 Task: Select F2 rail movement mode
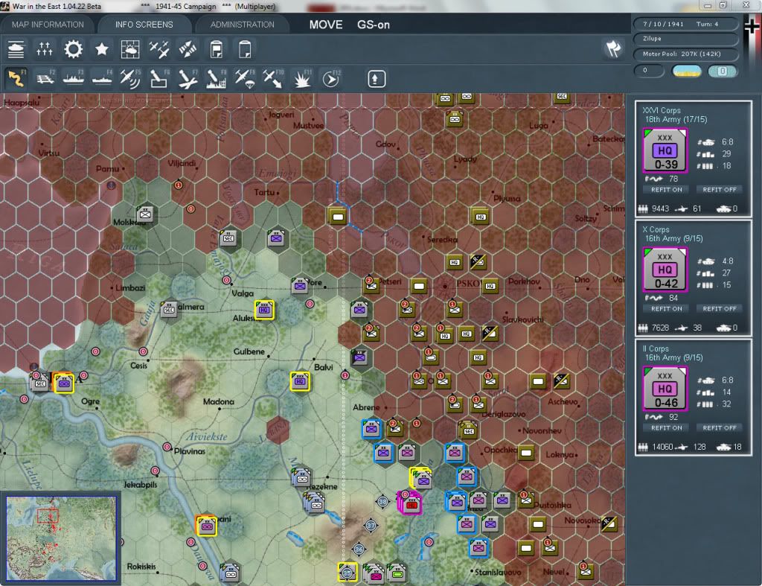pos(45,78)
